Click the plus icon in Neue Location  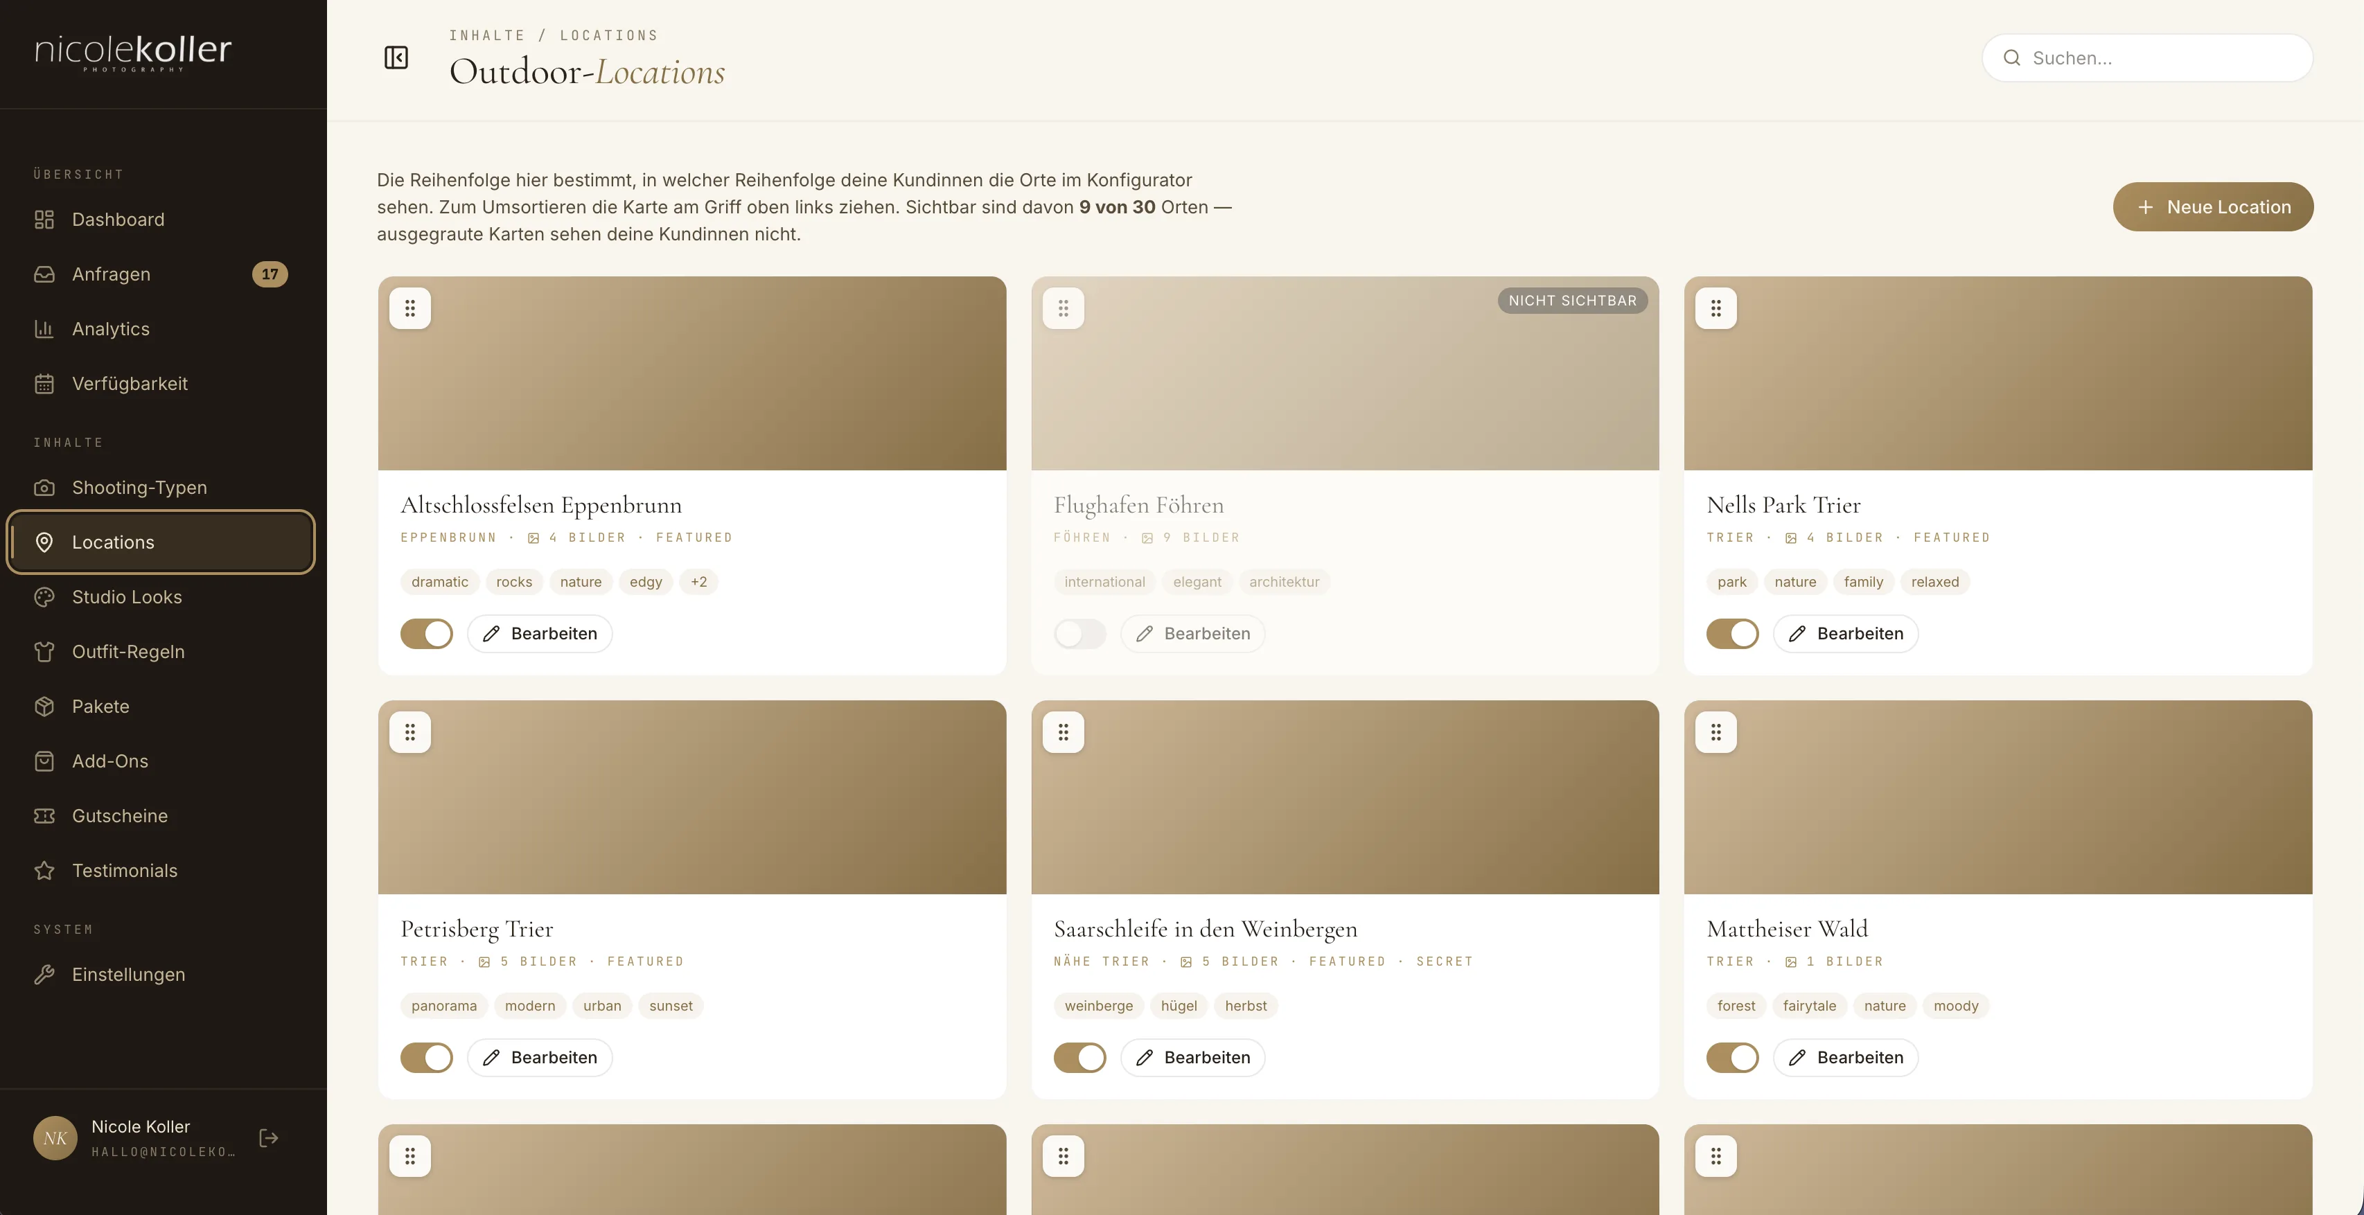(2146, 207)
